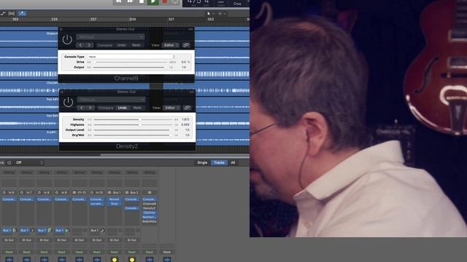Viewport: 467px width, 262px height.
Task: Toggle the highlighted blue Catch playhead icon
Action: (22, 13)
